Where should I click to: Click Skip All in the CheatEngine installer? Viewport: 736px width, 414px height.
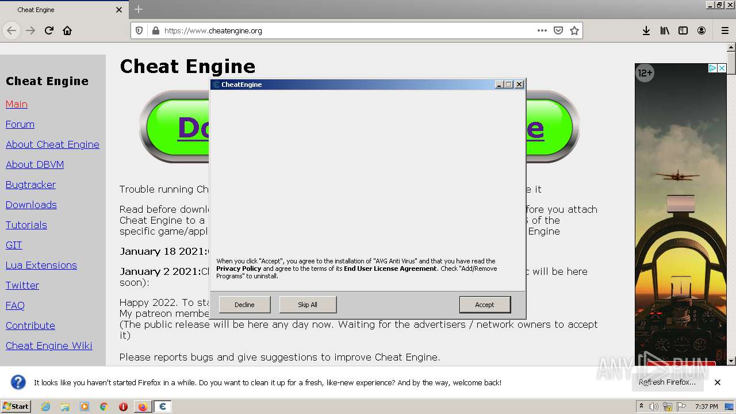click(x=308, y=305)
